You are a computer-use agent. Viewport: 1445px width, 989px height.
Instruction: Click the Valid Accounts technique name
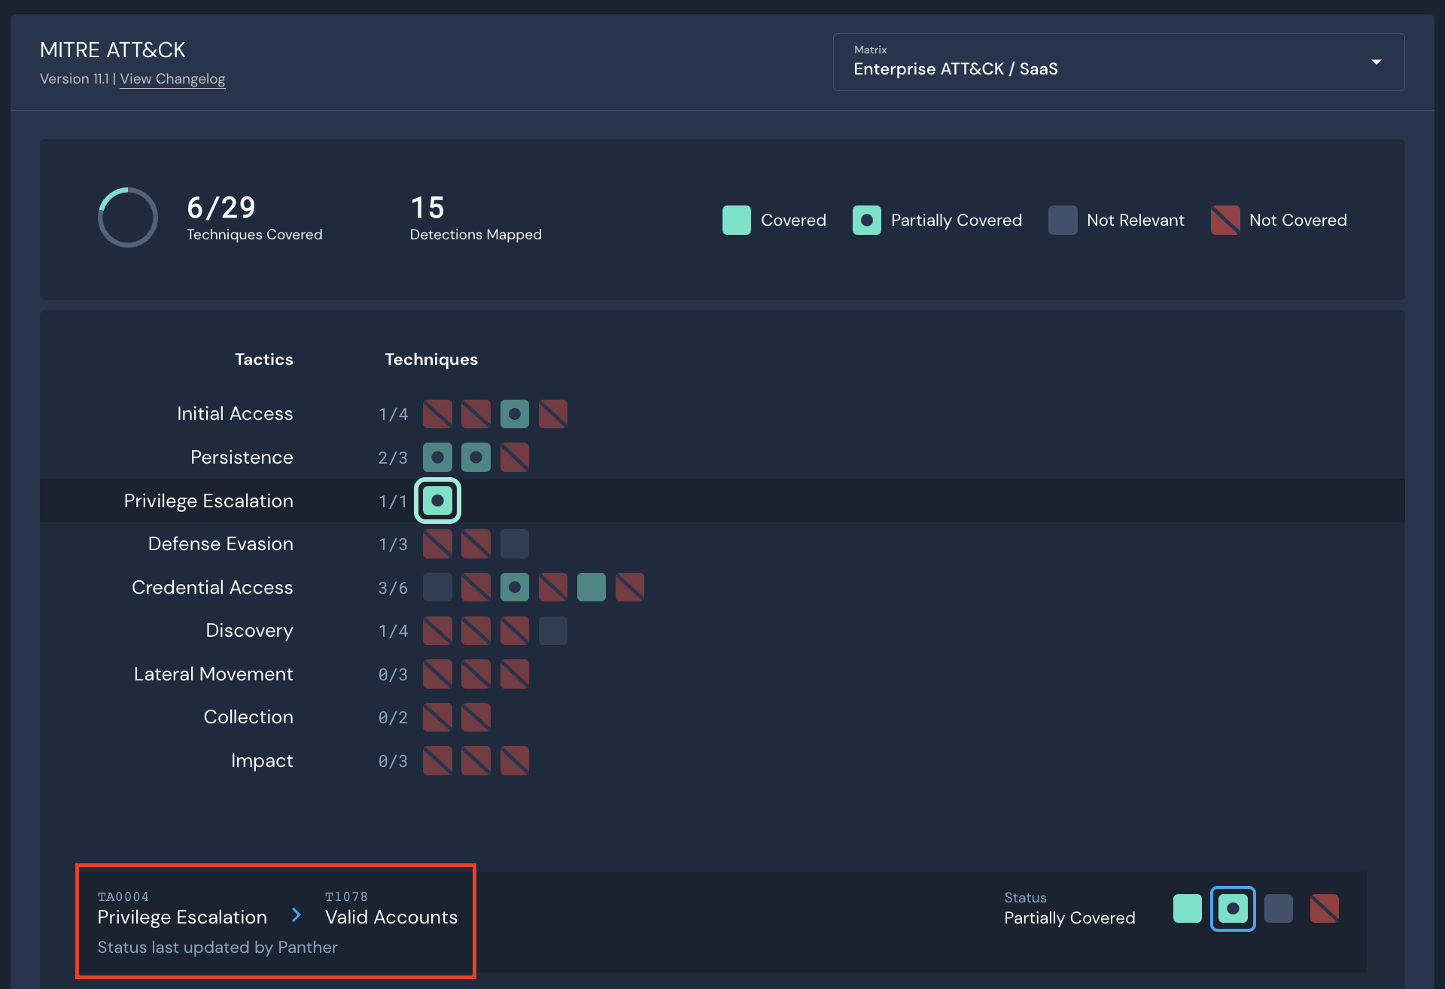(391, 917)
